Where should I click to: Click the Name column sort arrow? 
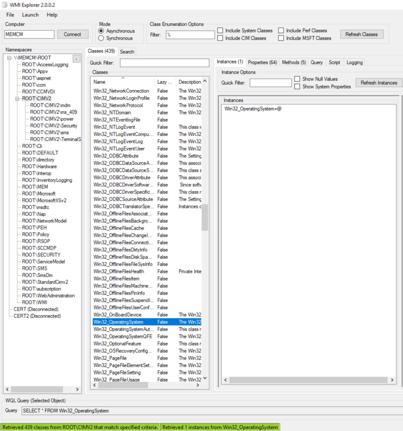(x=123, y=78)
